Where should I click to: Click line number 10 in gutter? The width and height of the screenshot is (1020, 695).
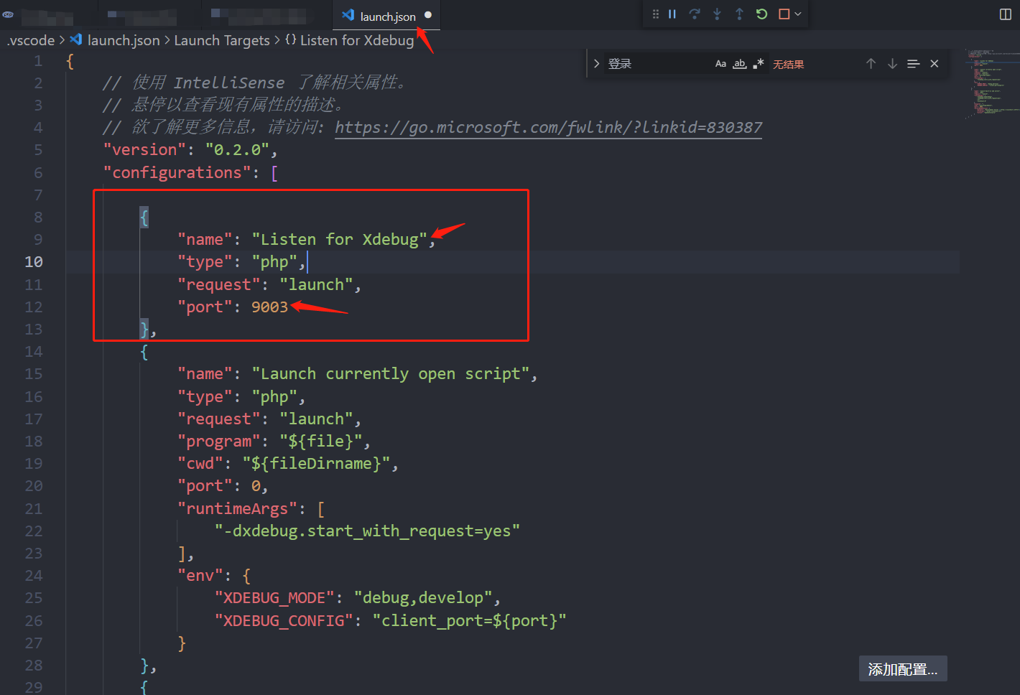[34, 261]
